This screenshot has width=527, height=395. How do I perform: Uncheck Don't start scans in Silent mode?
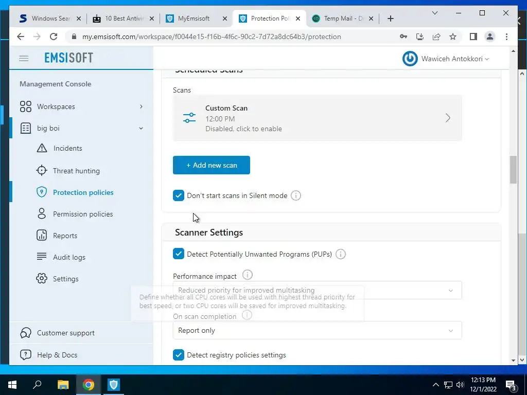point(179,195)
